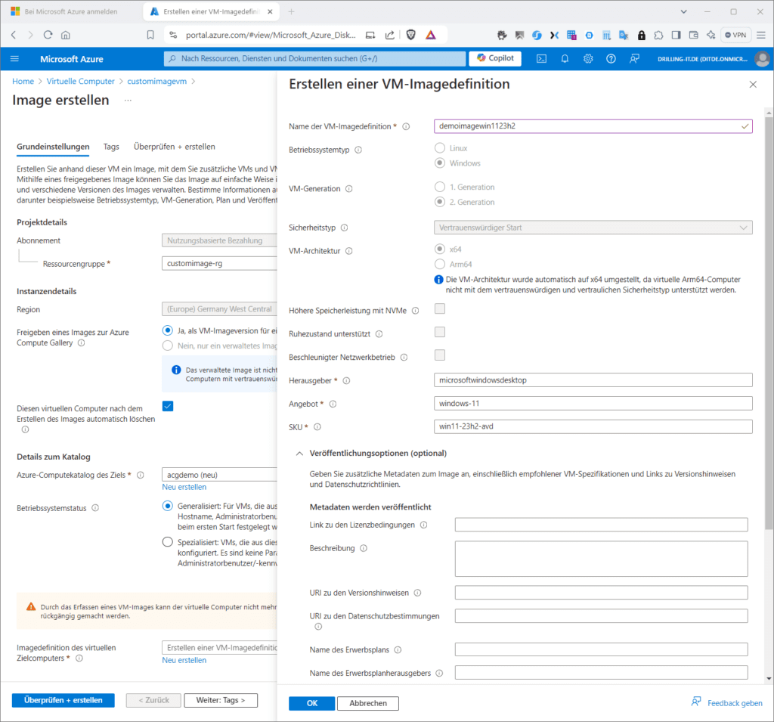774x722 pixels.
Task: Click the Link zu den Lizenzbedingungen field
Action: pos(601,525)
